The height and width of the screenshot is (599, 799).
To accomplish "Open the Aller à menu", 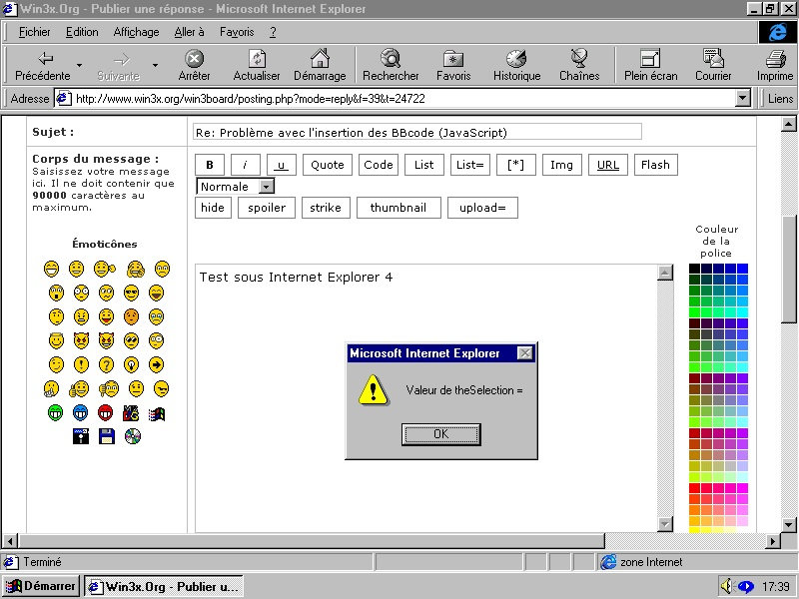I will (189, 32).
